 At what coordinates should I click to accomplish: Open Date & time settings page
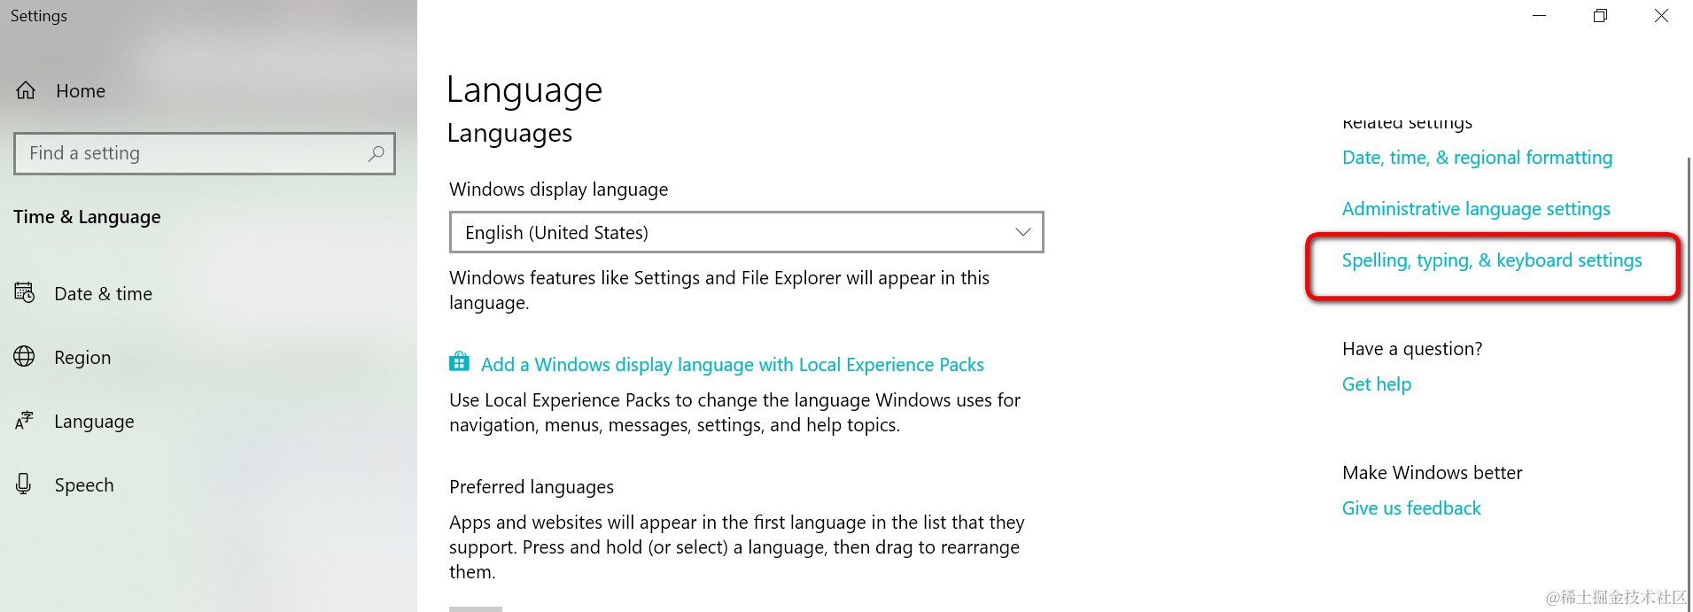coord(103,294)
